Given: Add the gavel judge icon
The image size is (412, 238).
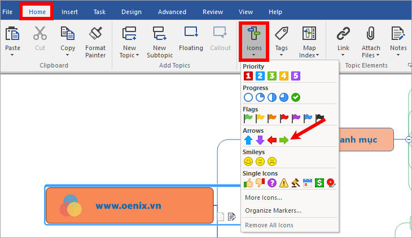Looking at the screenshot, I should tap(295, 183).
